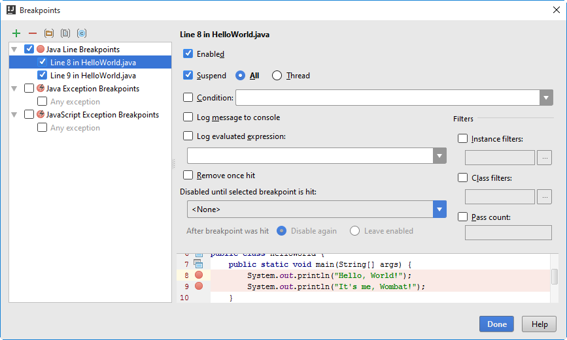This screenshot has width=567, height=340.
Task: Click the Java Exception Breakpoints lightning icon
Action: (x=41, y=88)
